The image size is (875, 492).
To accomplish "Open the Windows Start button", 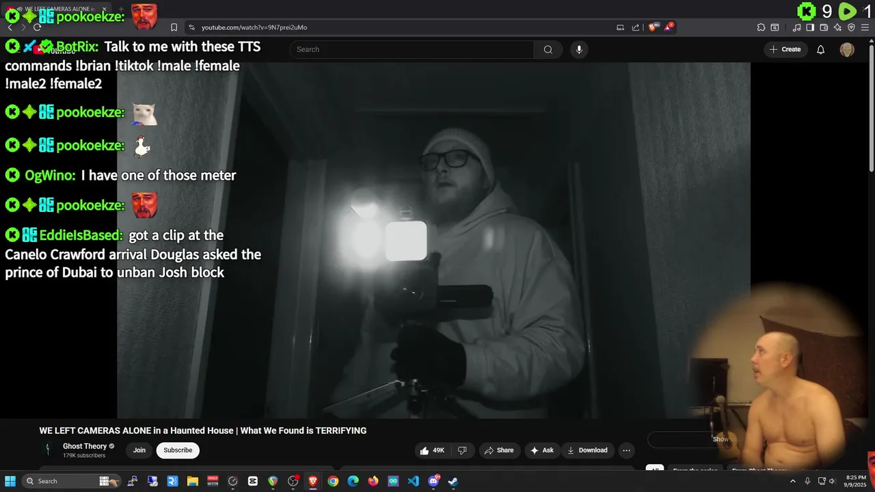I will pyautogui.click(x=10, y=481).
